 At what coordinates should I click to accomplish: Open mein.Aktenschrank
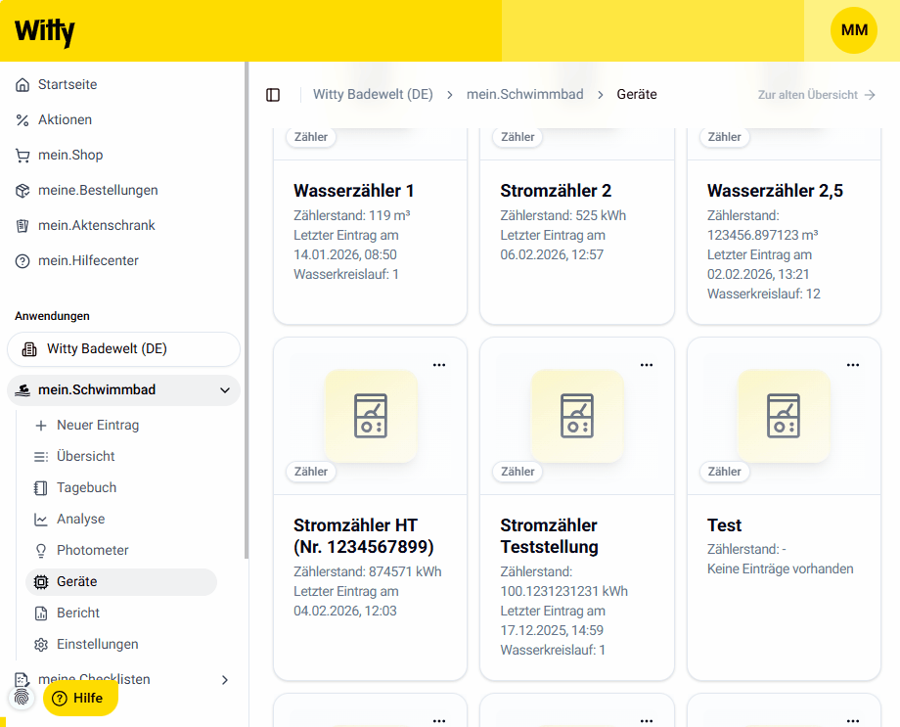click(97, 225)
